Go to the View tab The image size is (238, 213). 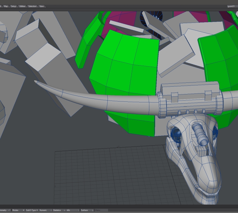pos(42,6)
